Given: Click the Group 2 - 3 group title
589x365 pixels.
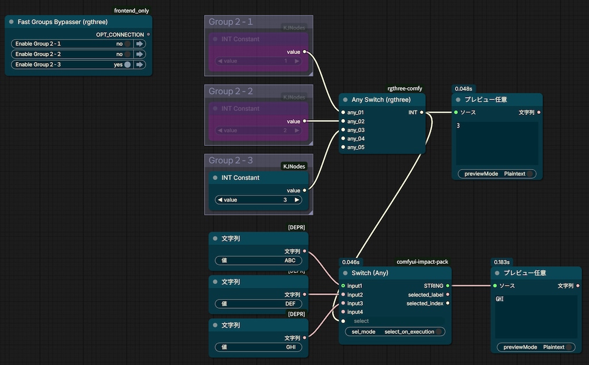Looking at the screenshot, I should click(x=231, y=160).
